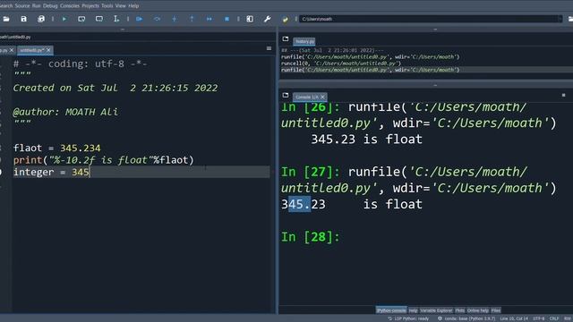Click the CRLF line ending status entry
Viewport: 573px width, 322px height.
pyautogui.click(x=554, y=318)
